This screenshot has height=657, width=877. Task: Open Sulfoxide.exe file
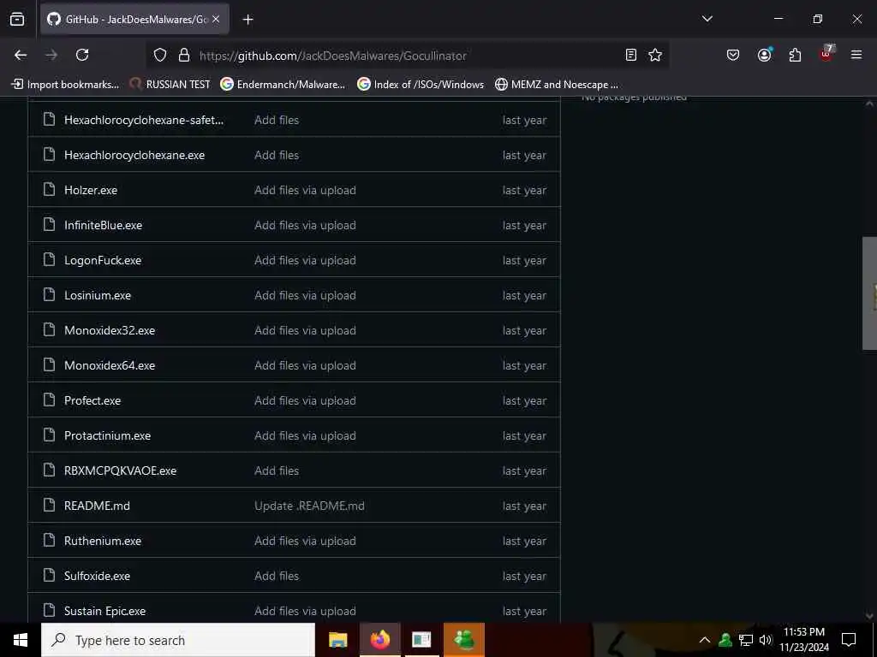[x=97, y=576]
